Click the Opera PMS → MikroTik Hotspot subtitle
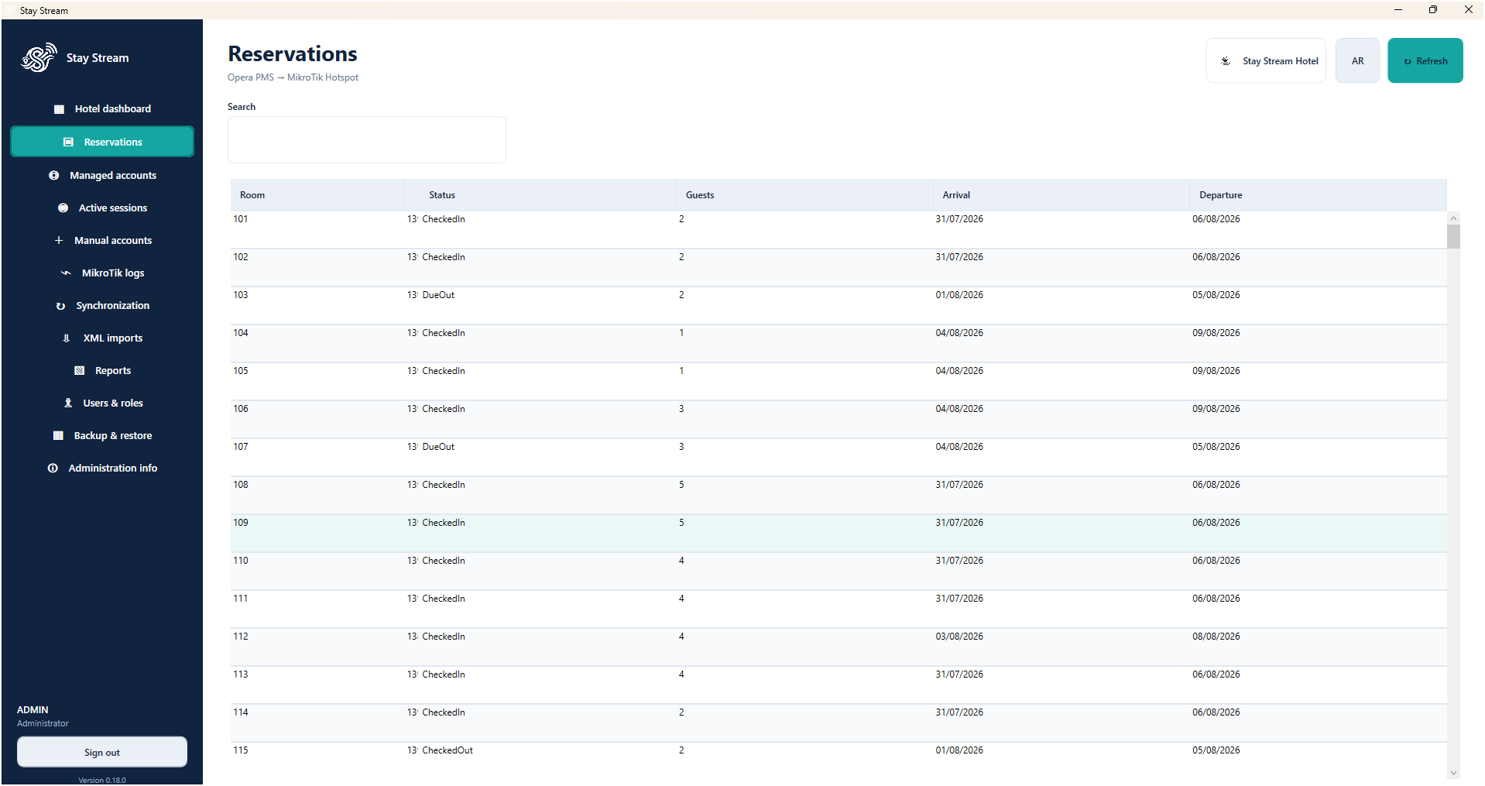 click(x=293, y=77)
